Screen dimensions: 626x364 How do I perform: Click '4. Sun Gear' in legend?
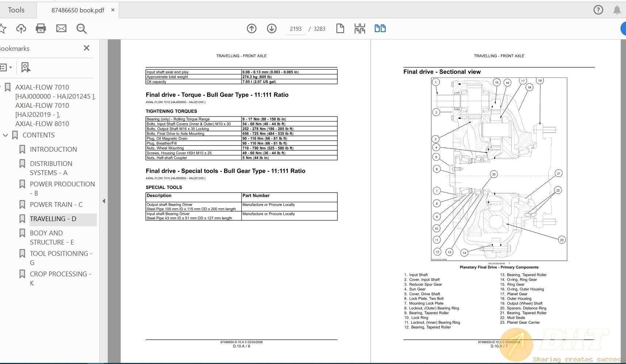click(415, 289)
